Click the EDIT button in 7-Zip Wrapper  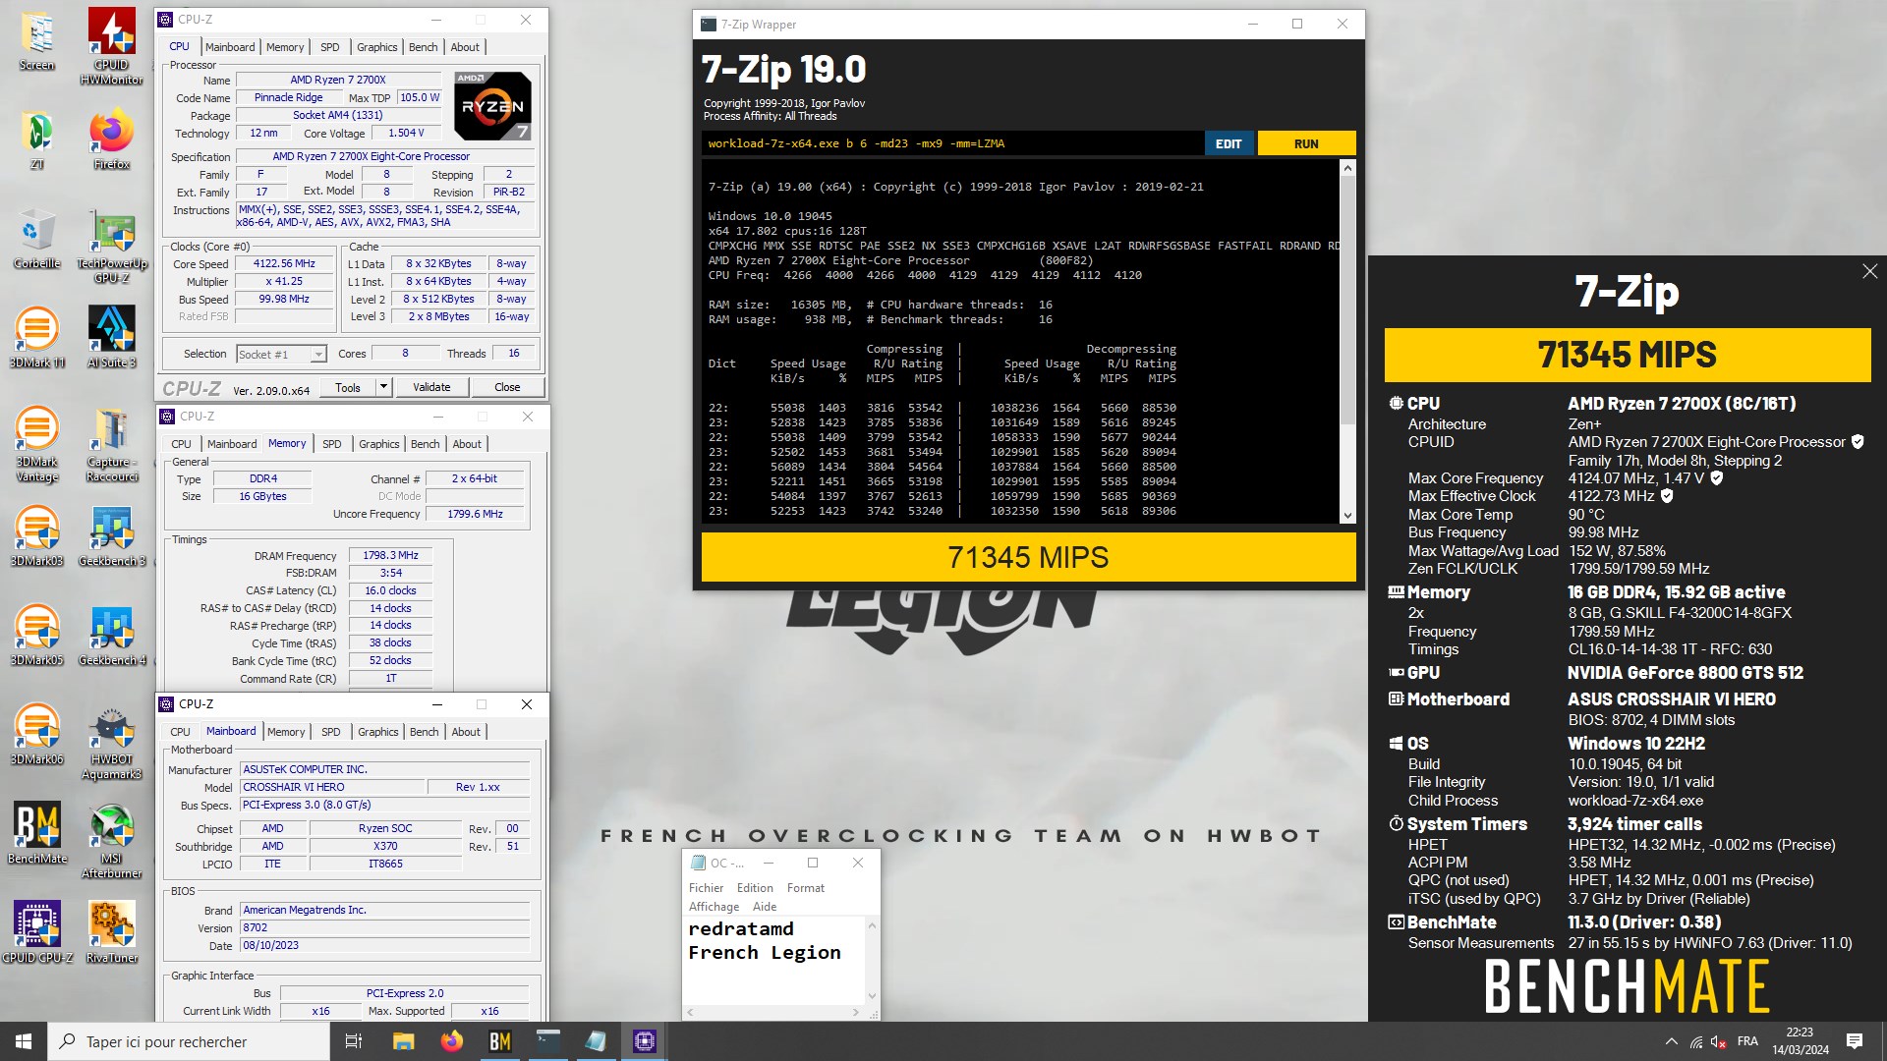pyautogui.click(x=1229, y=143)
